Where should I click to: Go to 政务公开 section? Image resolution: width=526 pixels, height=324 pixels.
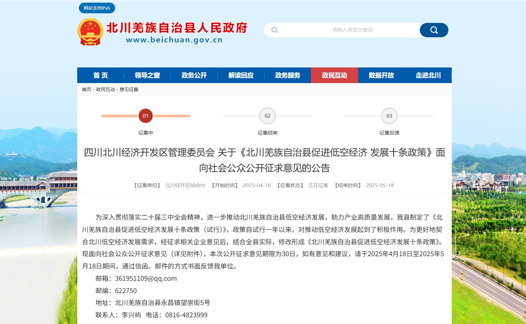[x=194, y=75]
